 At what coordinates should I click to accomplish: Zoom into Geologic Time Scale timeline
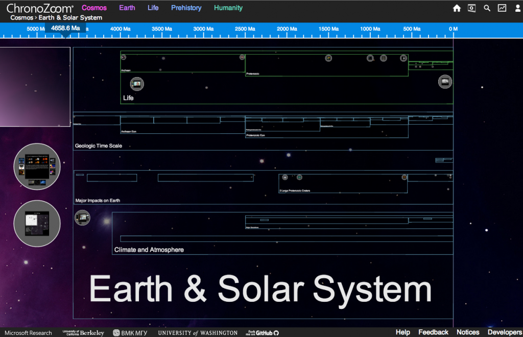coord(99,146)
